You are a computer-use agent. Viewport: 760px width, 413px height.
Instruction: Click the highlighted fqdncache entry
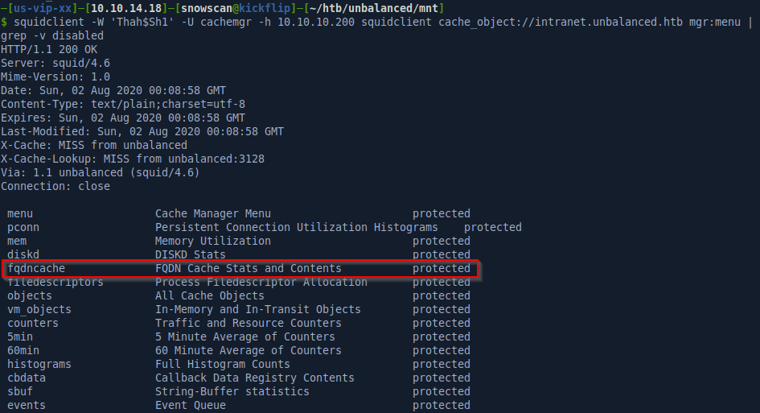pyautogui.click(x=36, y=268)
